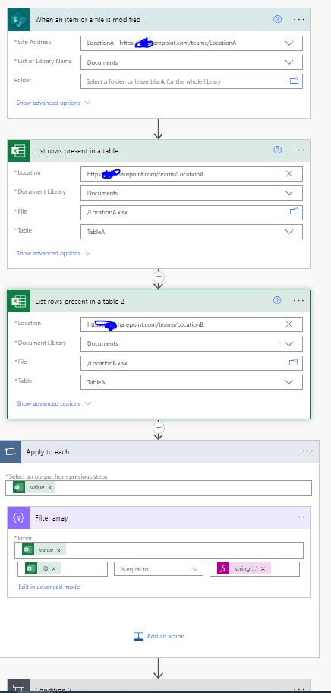Viewport: 331px width, 693px height.
Task: Click the Apply to each loop icon
Action: (10, 451)
